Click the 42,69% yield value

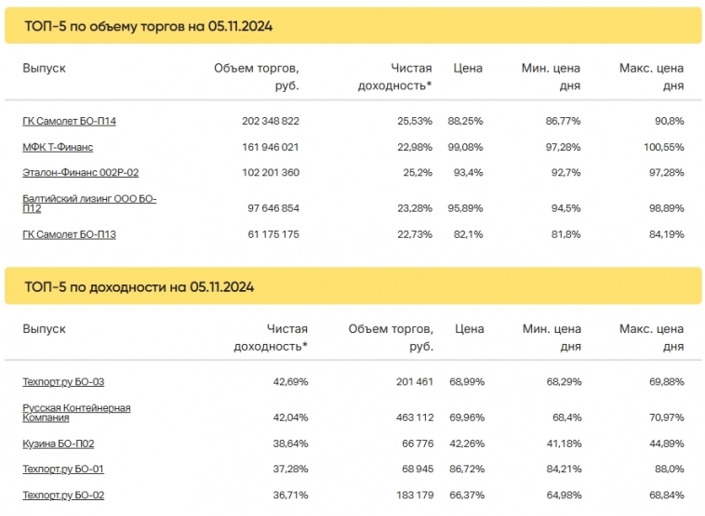[x=287, y=381]
